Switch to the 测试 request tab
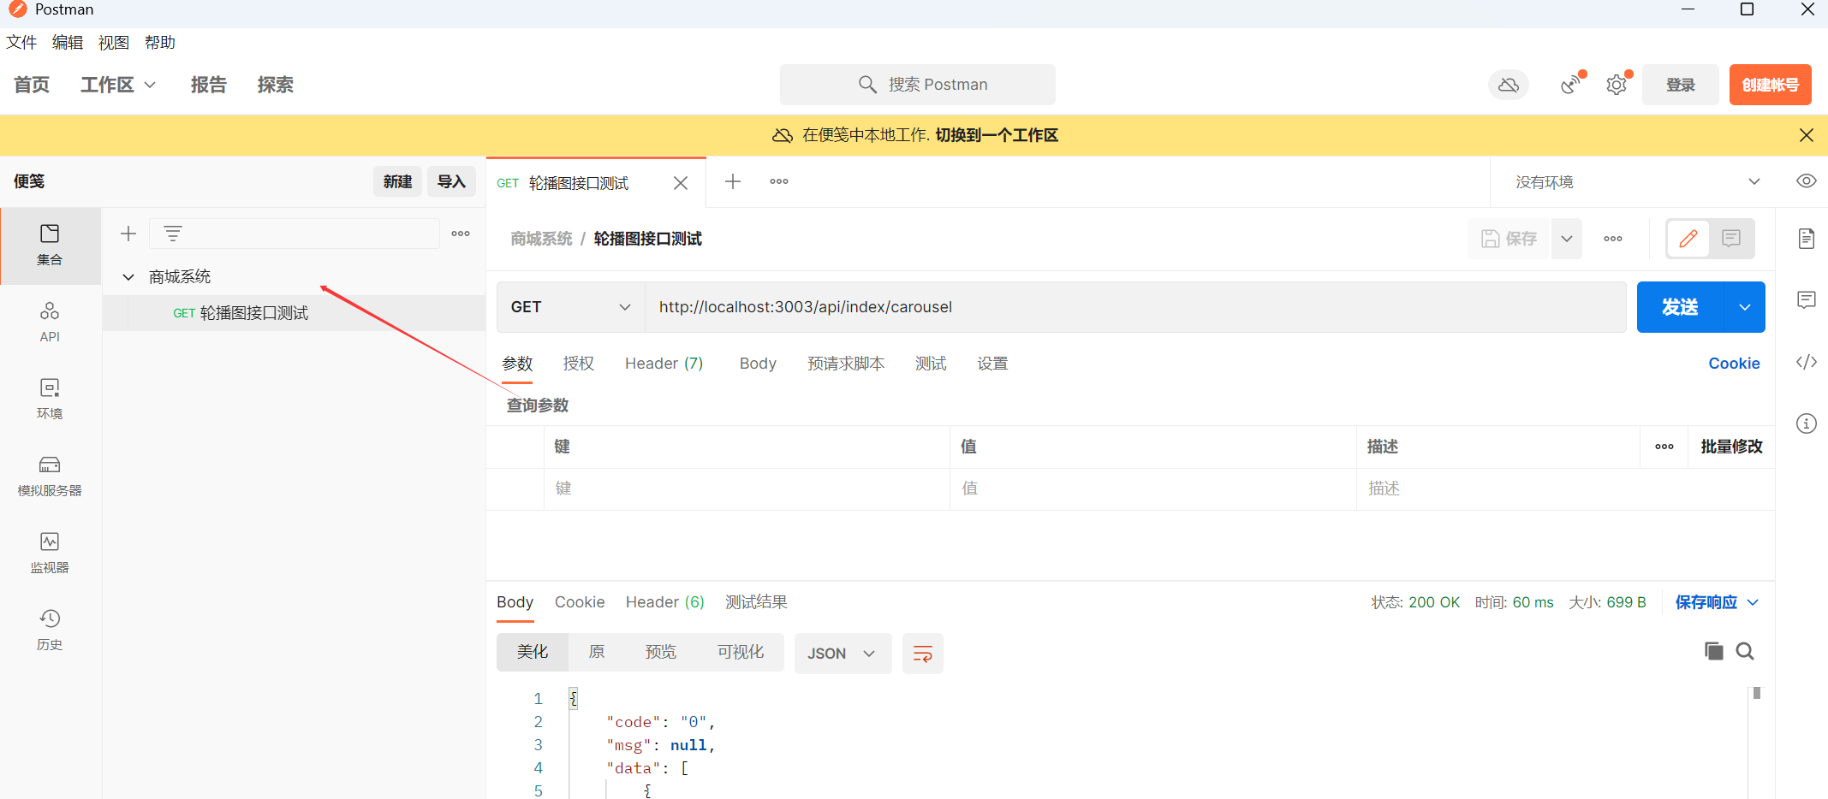1828x799 pixels. pyautogui.click(x=931, y=364)
